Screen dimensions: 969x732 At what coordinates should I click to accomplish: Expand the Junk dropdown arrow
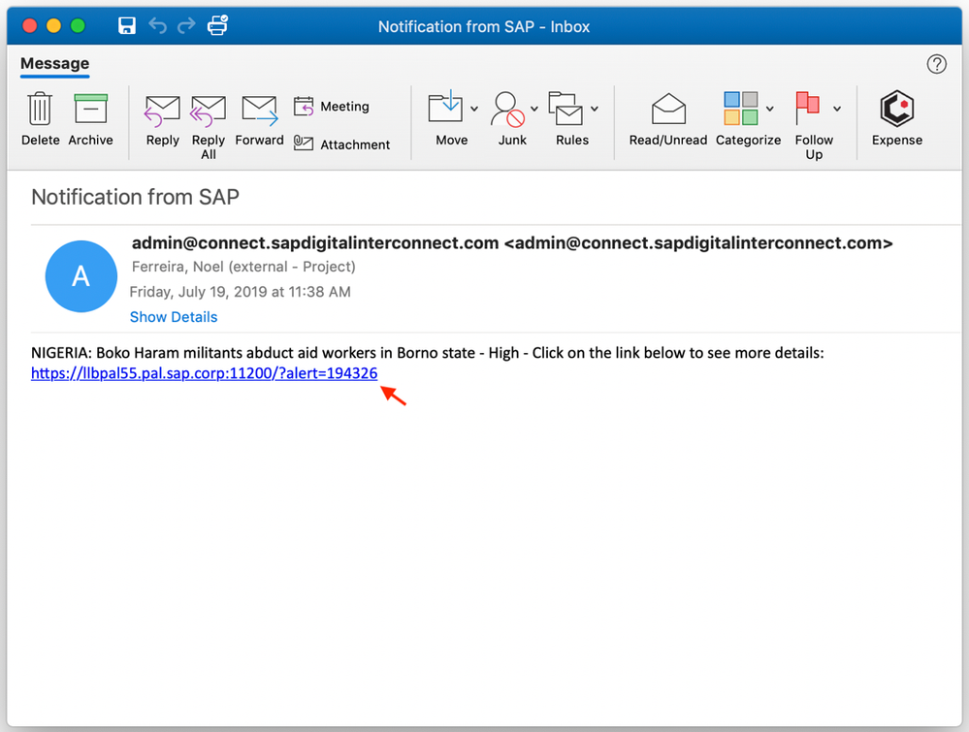point(533,109)
